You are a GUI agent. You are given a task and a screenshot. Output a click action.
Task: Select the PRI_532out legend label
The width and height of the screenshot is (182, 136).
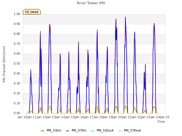point(105,130)
